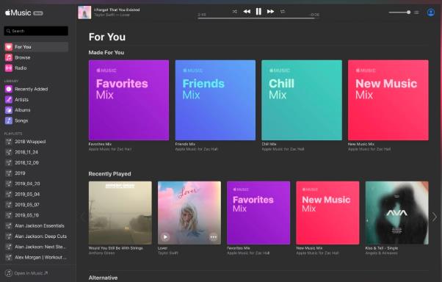Show previous Recently Played items with left arrow
The height and width of the screenshot is (282, 442).
(x=82, y=217)
